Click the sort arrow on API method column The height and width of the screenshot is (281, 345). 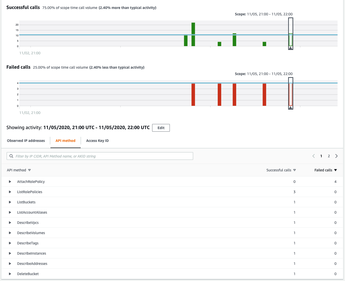pyautogui.click(x=29, y=170)
